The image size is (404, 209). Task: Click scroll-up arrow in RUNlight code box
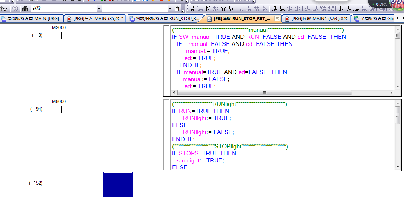click(x=397, y=102)
